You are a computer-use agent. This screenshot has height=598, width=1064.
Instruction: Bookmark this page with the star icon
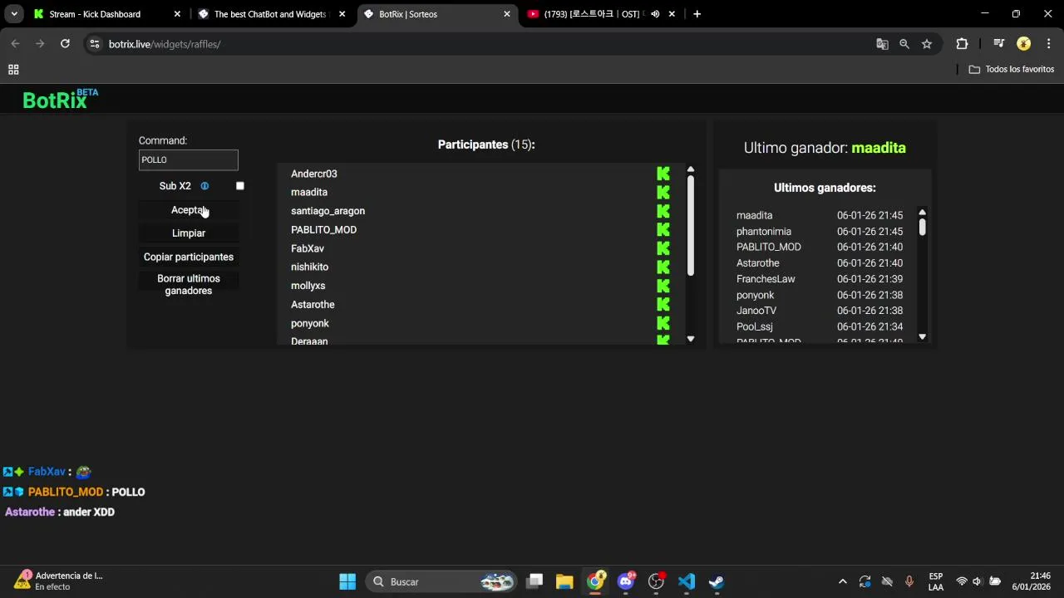click(x=927, y=44)
